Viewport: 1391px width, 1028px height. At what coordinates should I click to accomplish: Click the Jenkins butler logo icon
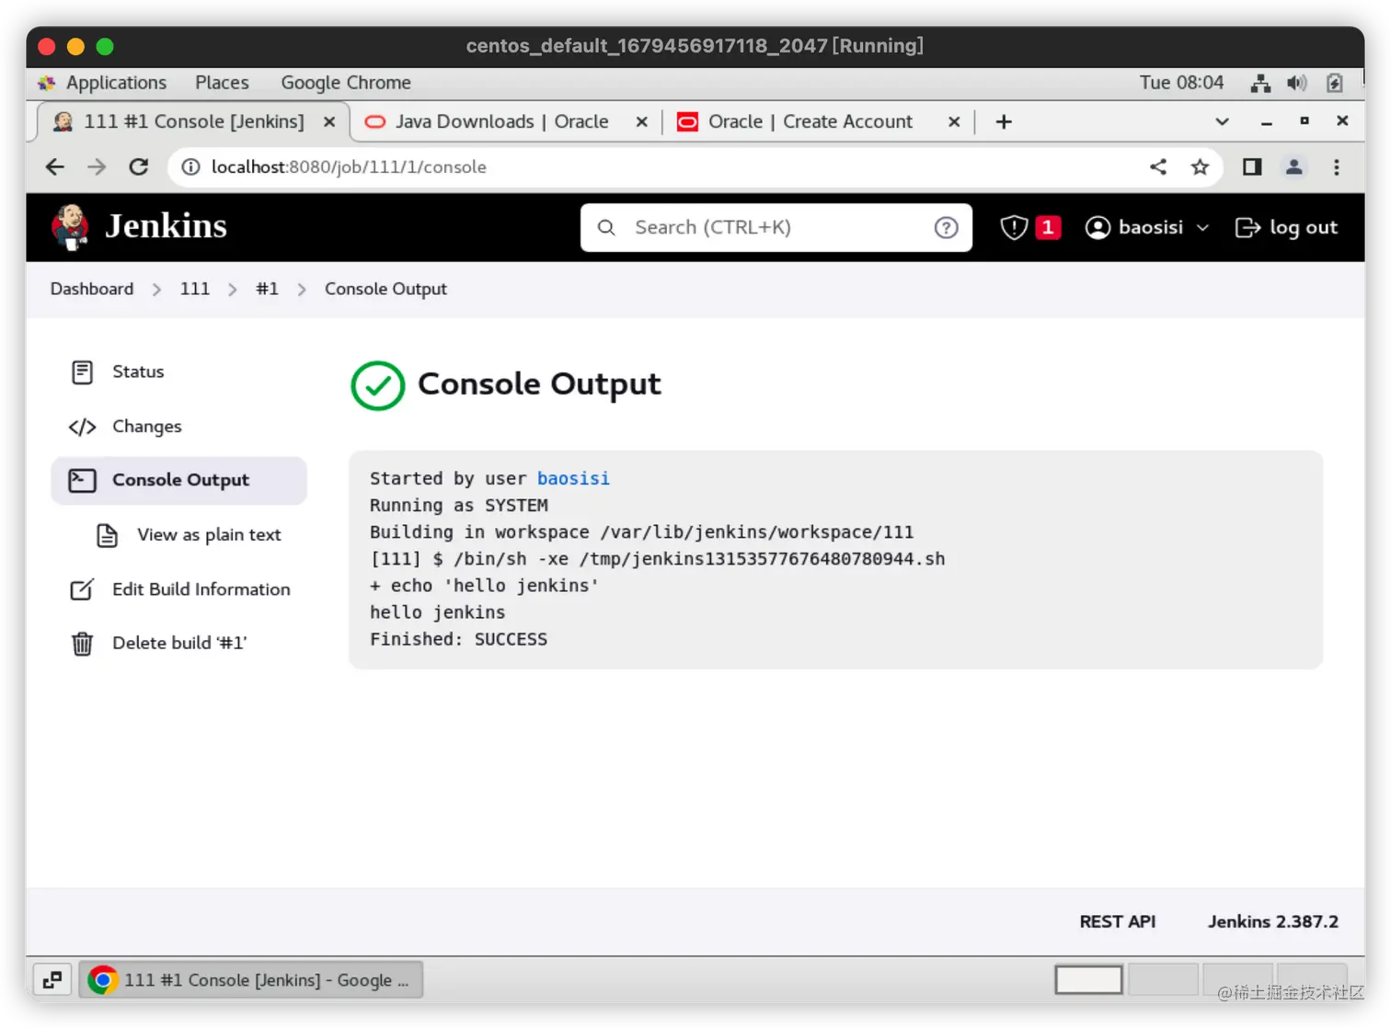pos(70,227)
